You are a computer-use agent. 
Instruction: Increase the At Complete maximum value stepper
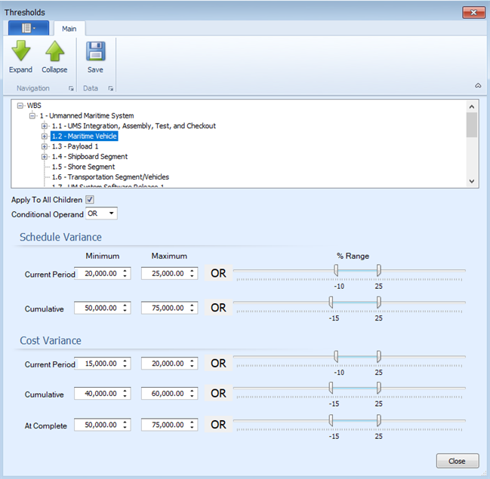(195, 422)
